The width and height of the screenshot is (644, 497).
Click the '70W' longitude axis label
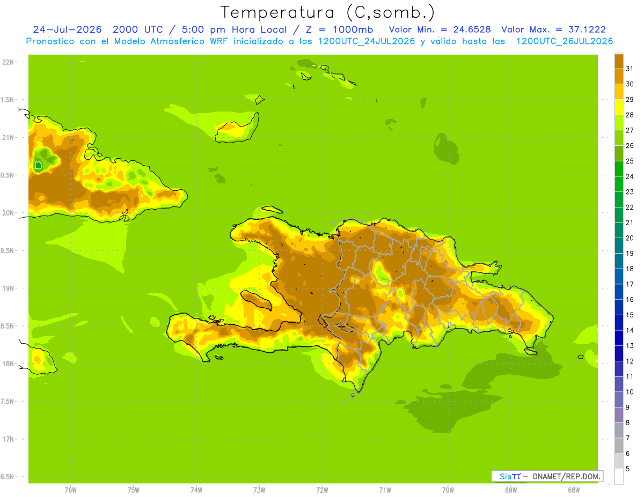point(448,490)
